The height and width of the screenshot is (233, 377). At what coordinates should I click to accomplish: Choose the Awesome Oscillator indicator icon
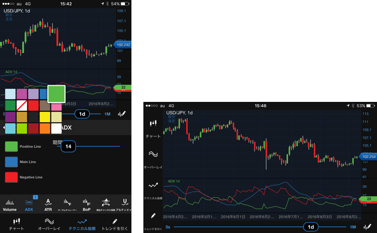click(x=68, y=205)
